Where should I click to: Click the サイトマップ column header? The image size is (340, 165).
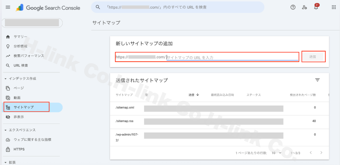124,95
